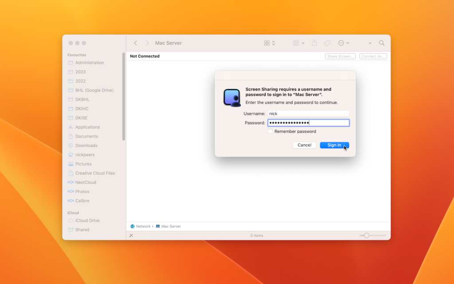Click Network in the path bar
Screen dimensions: 454x284
[x=143, y=226]
